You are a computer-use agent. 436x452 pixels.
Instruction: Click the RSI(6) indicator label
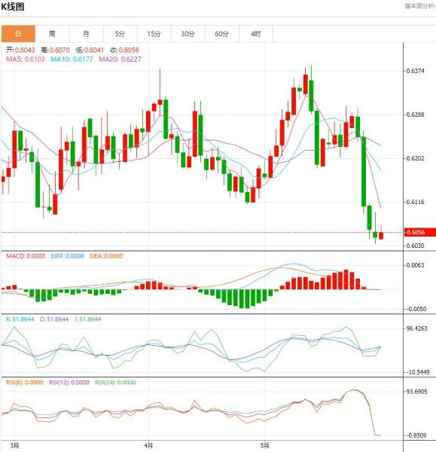coord(25,383)
